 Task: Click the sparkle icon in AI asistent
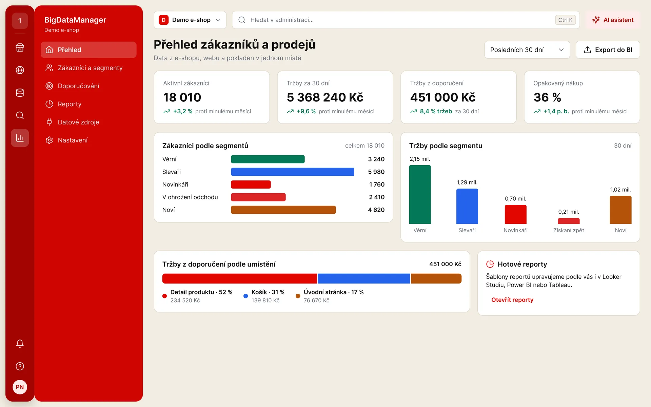tap(596, 20)
